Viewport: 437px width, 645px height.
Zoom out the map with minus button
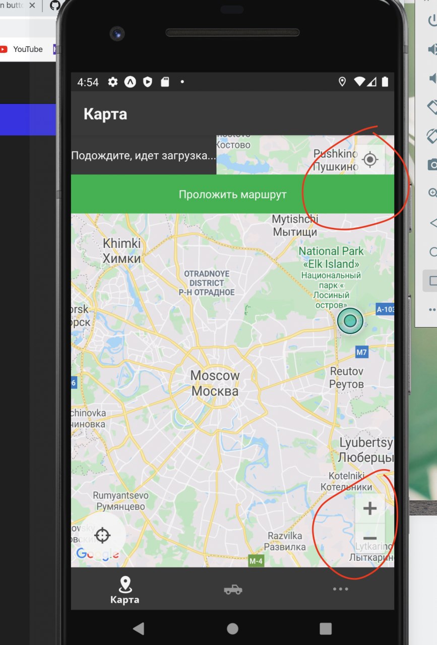370,538
